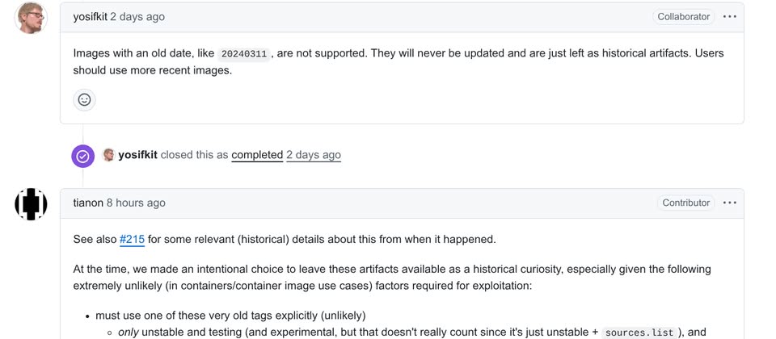Image resolution: width=776 pixels, height=339 pixels.
Task: Open options menu on tianon's comment
Action: coord(730,203)
